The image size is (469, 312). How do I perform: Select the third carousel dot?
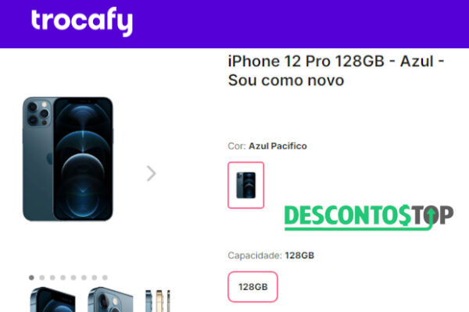52,278
